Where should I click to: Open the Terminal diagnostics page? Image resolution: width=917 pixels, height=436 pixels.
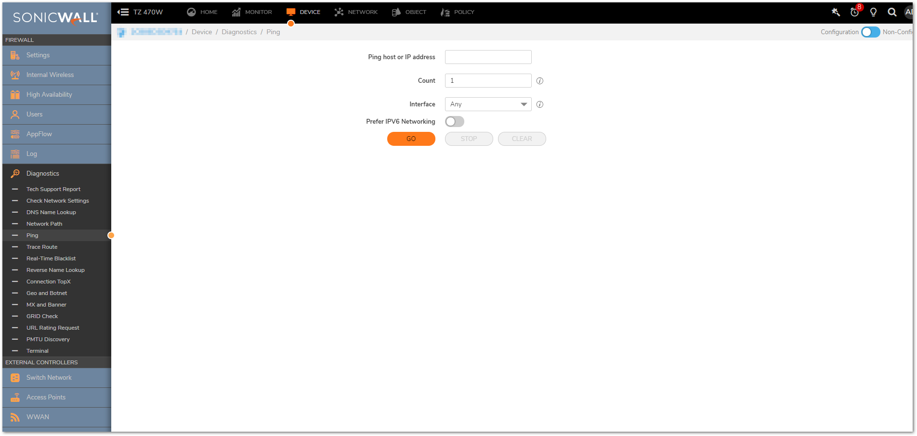click(38, 351)
